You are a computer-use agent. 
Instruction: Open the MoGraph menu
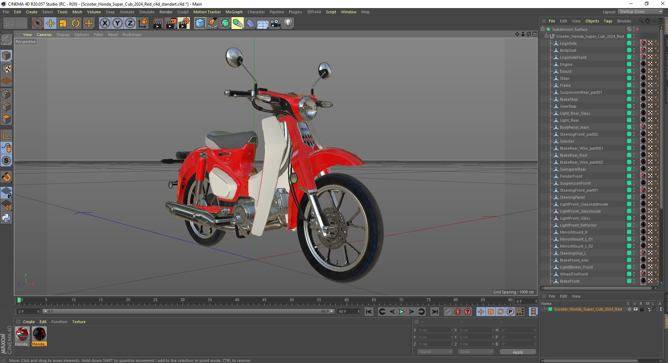(234, 12)
